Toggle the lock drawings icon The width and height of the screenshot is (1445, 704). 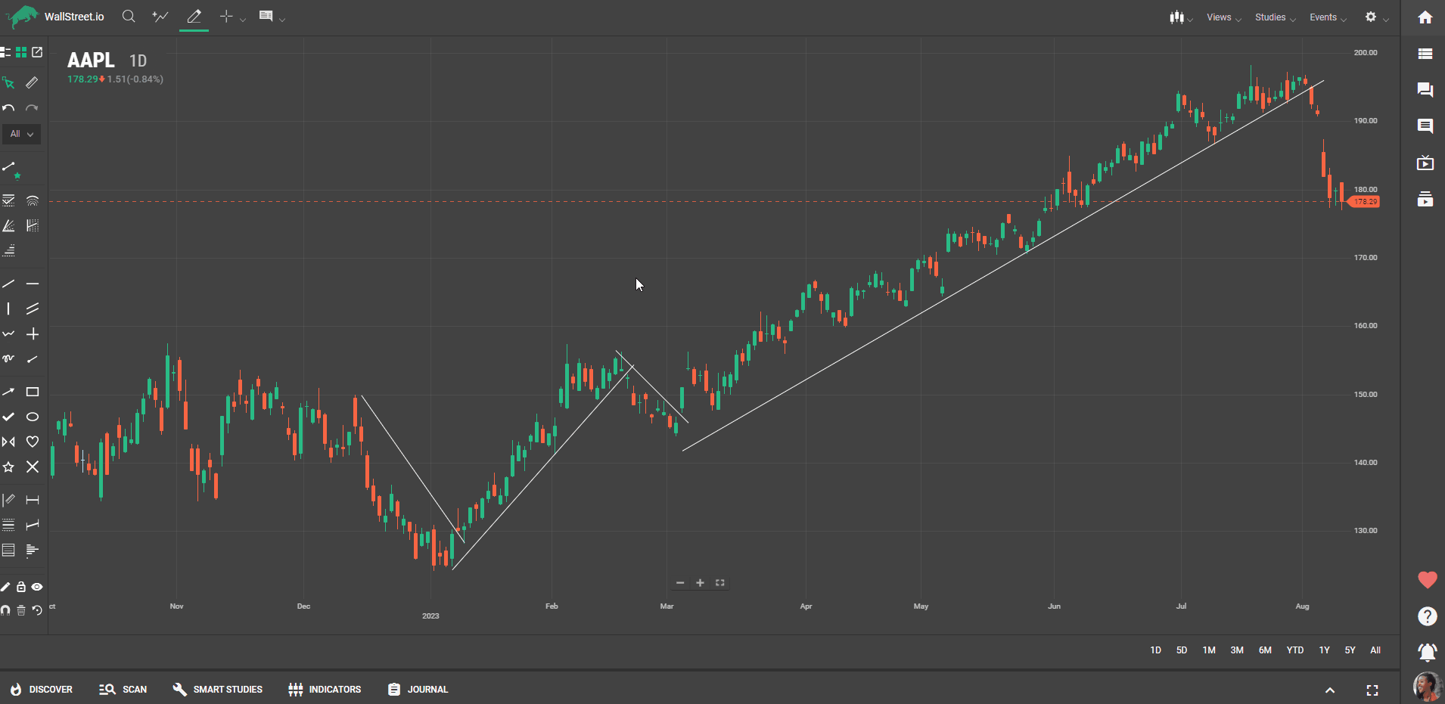21,587
